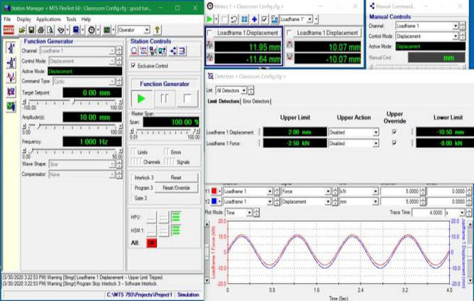474x301 pixels.
Task: Click the save disk icon in Station Manager toolbar
Action: (32, 31)
